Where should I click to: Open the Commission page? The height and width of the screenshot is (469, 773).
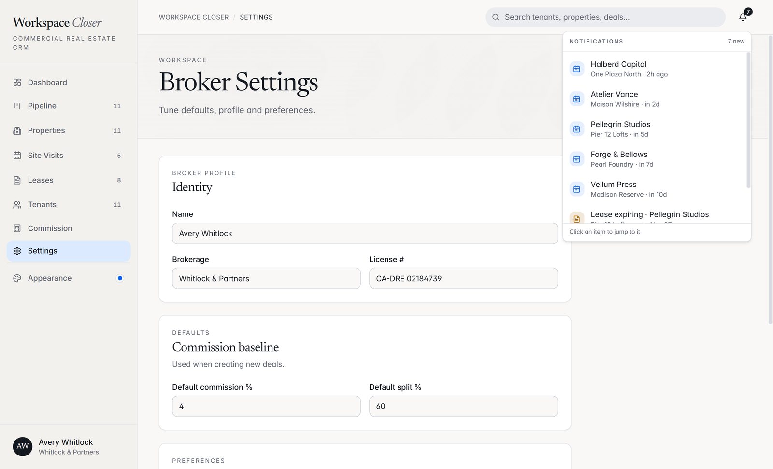pyautogui.click(x=69, y=228)
